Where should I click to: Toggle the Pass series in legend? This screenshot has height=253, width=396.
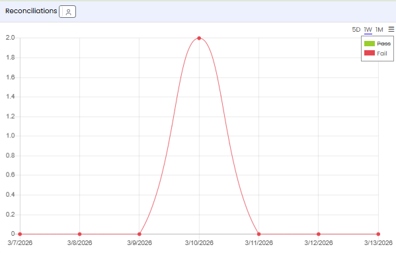[x=383, y=44]
